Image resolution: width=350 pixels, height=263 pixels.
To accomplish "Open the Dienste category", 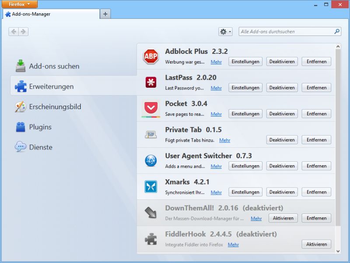I will tap(73, 147).
